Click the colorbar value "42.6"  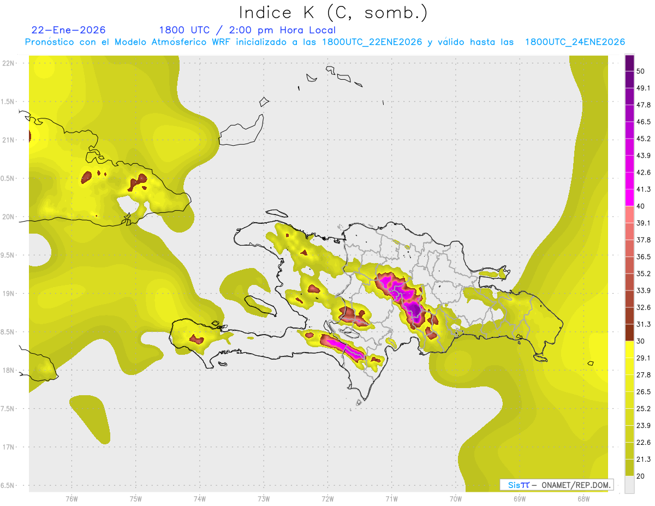point(644,172)
